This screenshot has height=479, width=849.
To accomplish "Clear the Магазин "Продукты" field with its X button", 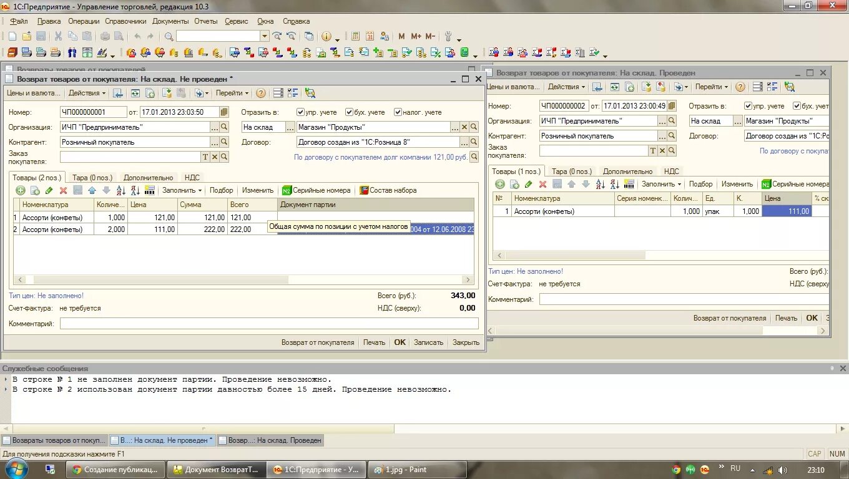I will (464, 127).
